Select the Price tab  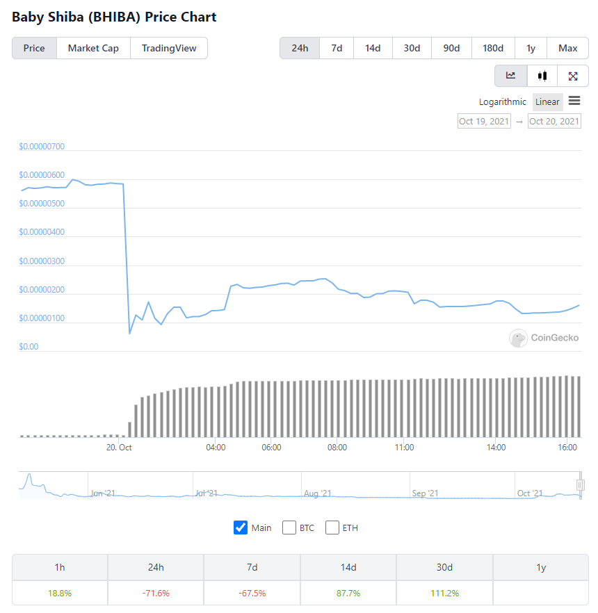(x=34, y=48)
